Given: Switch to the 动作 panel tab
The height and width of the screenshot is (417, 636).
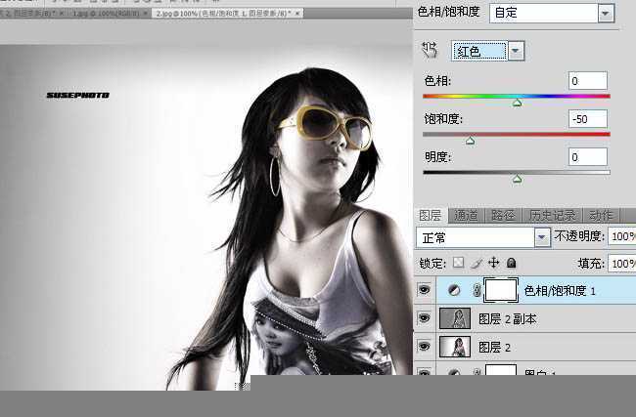Looking at the screenshot, I should coord(601,216).
